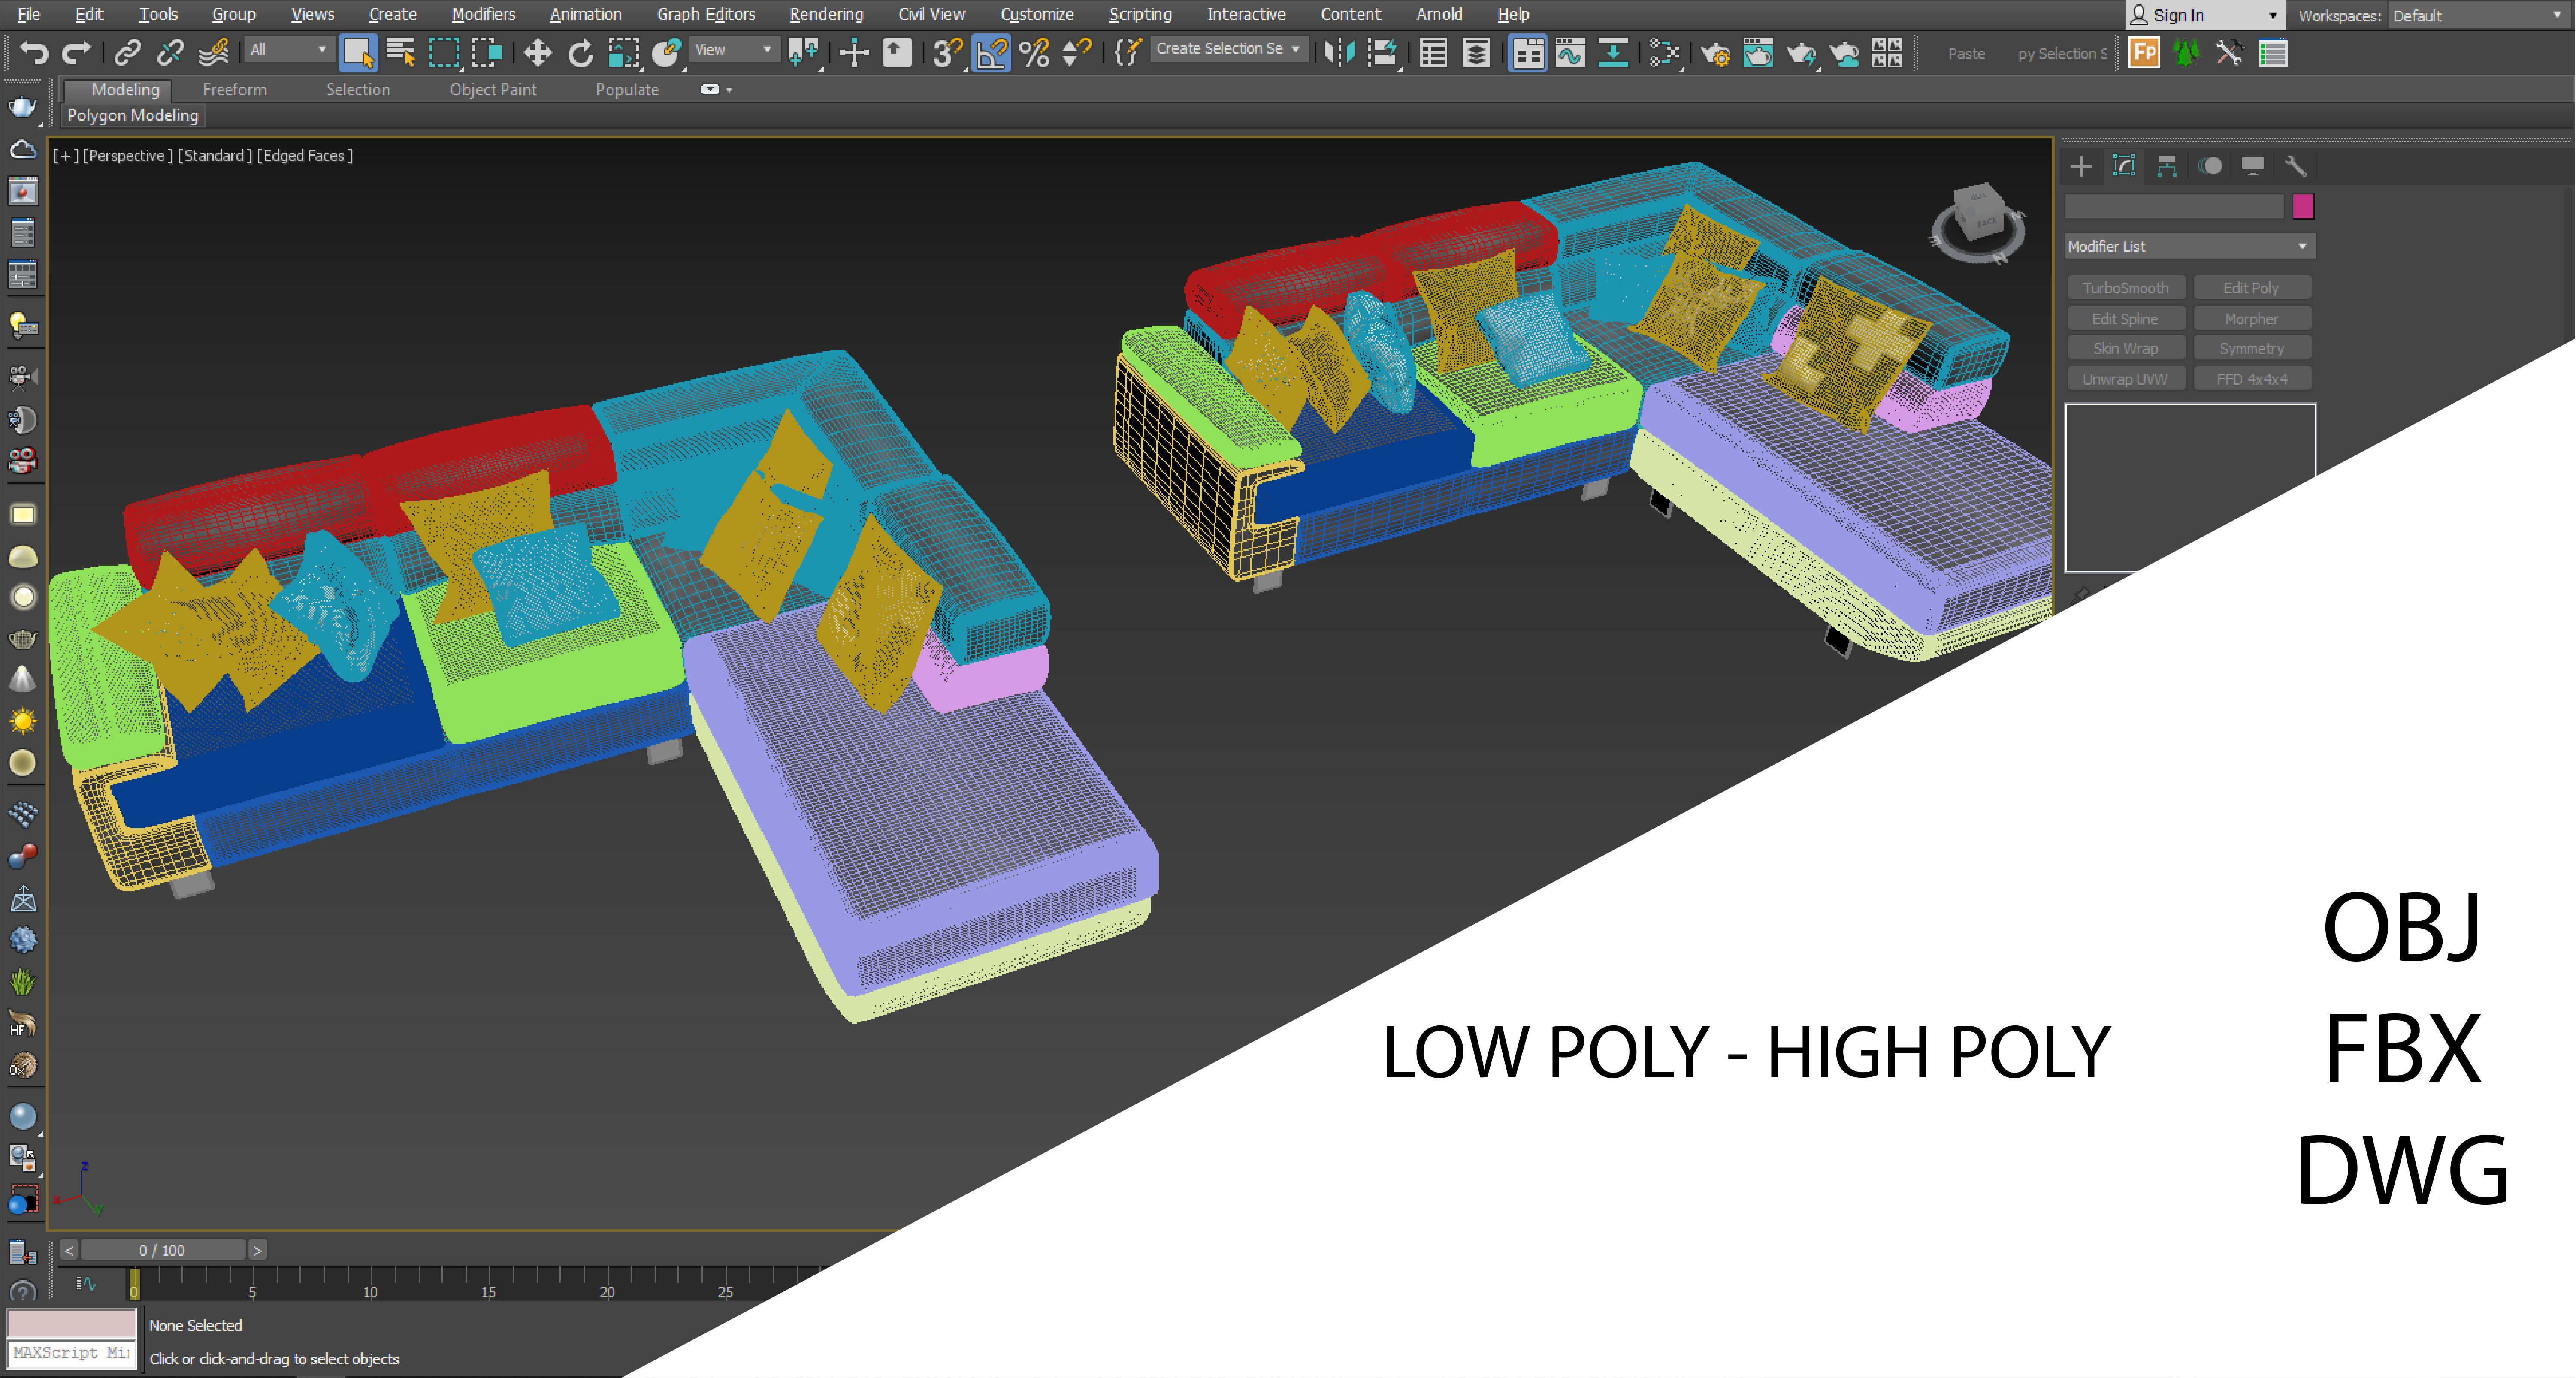Toggle Spinner Snap

(x=1077, y=52)
